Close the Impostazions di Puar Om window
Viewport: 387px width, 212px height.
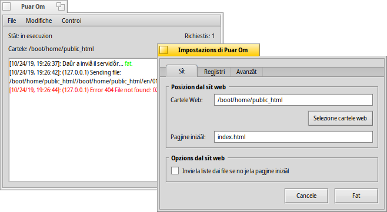pos(164,50)
